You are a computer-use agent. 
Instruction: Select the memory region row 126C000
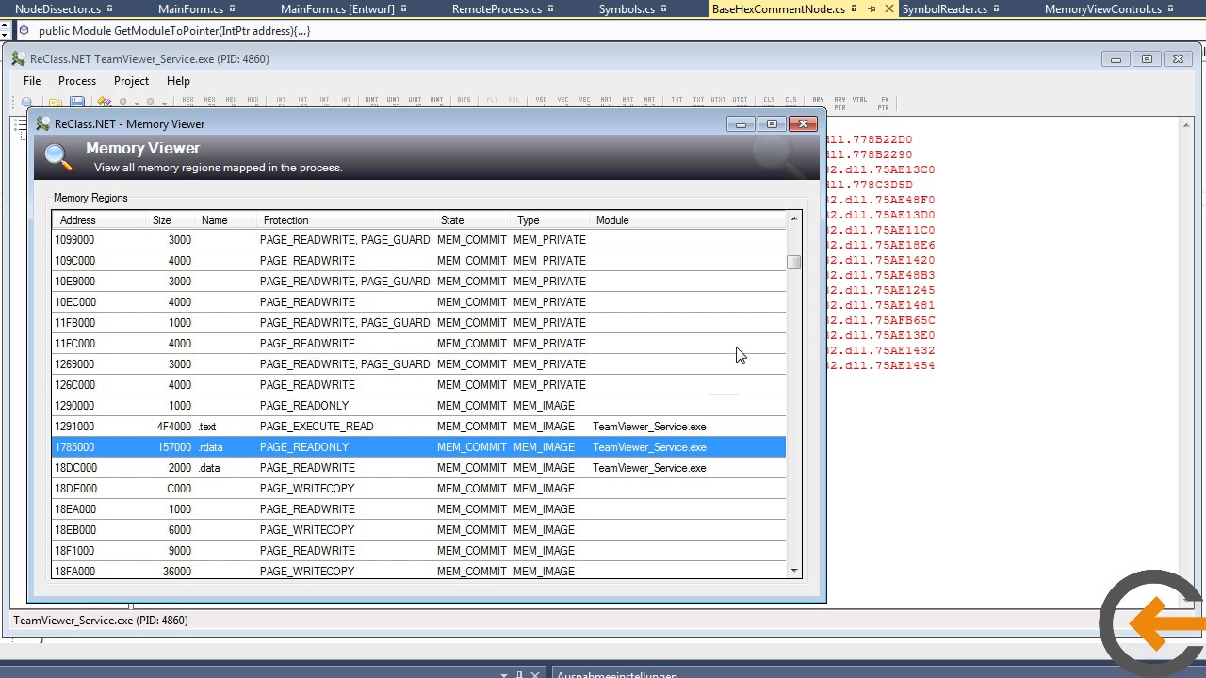click(418, 385)
